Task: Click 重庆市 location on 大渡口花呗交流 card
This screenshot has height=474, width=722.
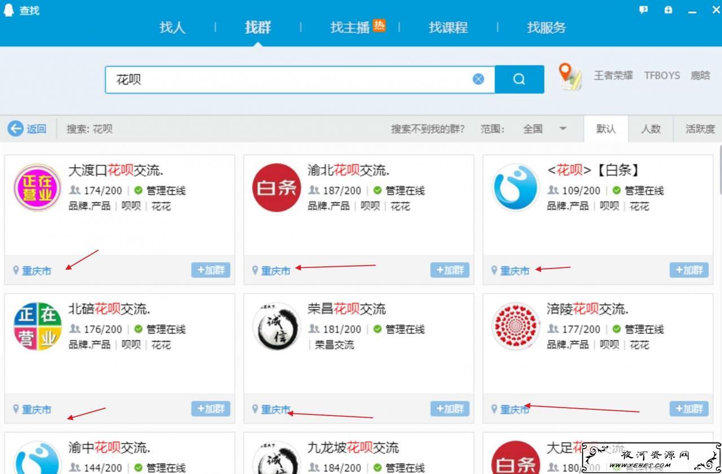Action: [x=37, y=271]
